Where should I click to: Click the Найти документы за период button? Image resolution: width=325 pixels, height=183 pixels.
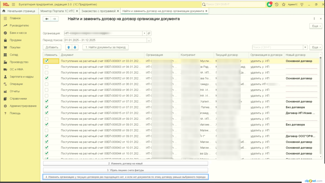[105, 47]
